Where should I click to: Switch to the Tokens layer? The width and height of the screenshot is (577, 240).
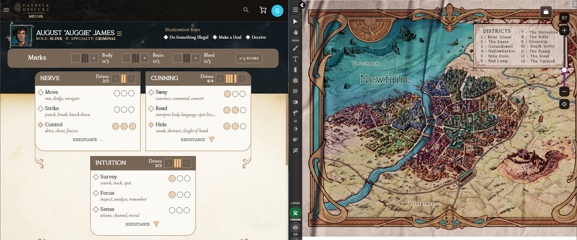[x=295, y=213]
